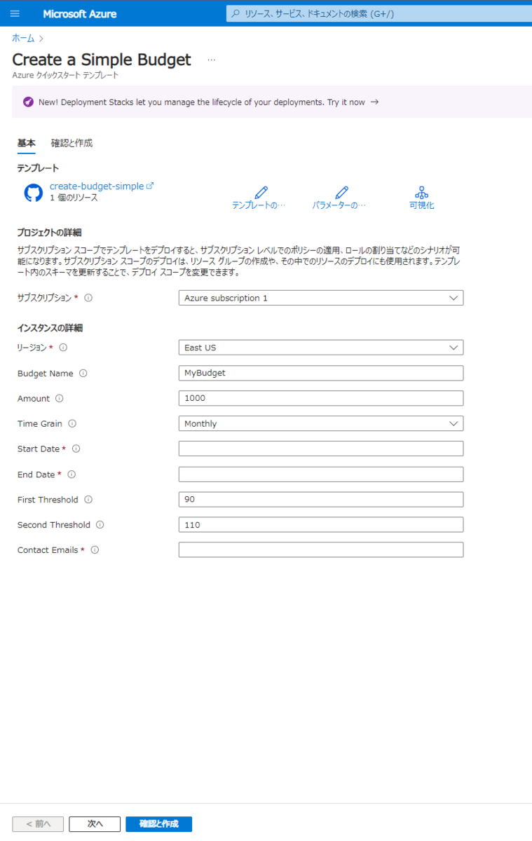532x841 pixels.
Task: Click the End Date input field
Action: tap(321, 474)
